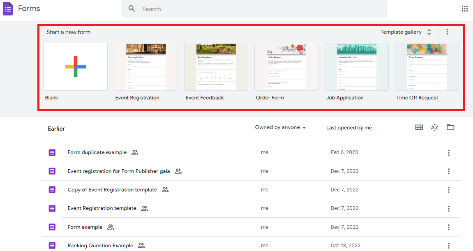Open more options beside Template gallery
The image size is (473, 251).
point(447,32)
